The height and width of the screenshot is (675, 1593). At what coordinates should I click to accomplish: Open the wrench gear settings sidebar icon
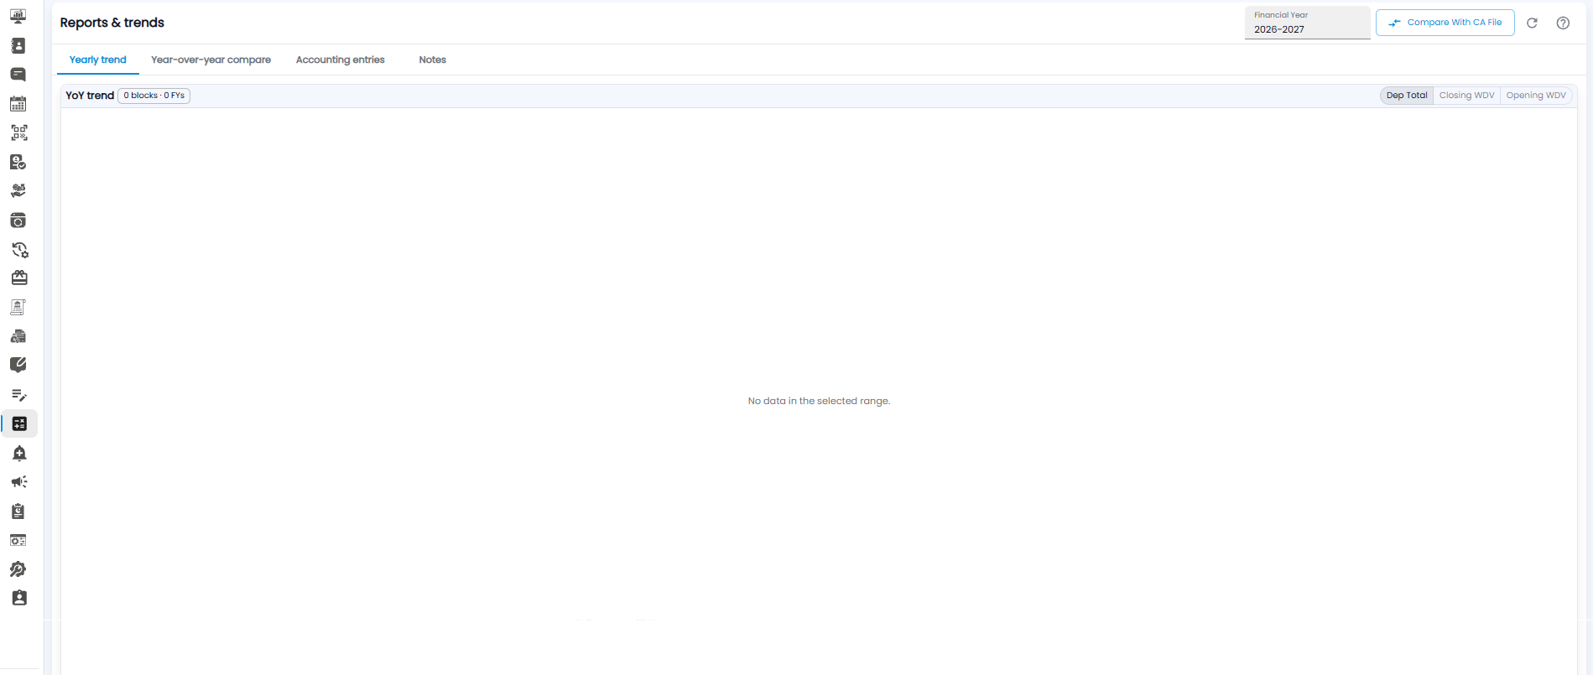(18, 569)
